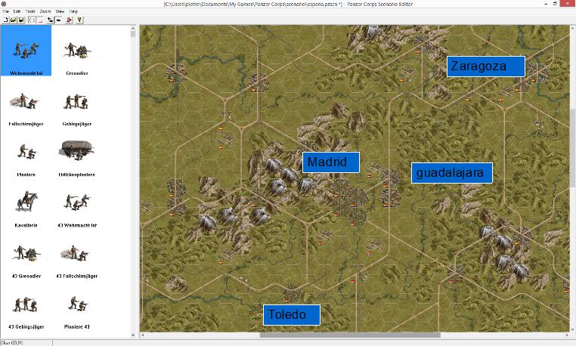
Task: Close the Scenario Editor window
Action: pos(566,4)
